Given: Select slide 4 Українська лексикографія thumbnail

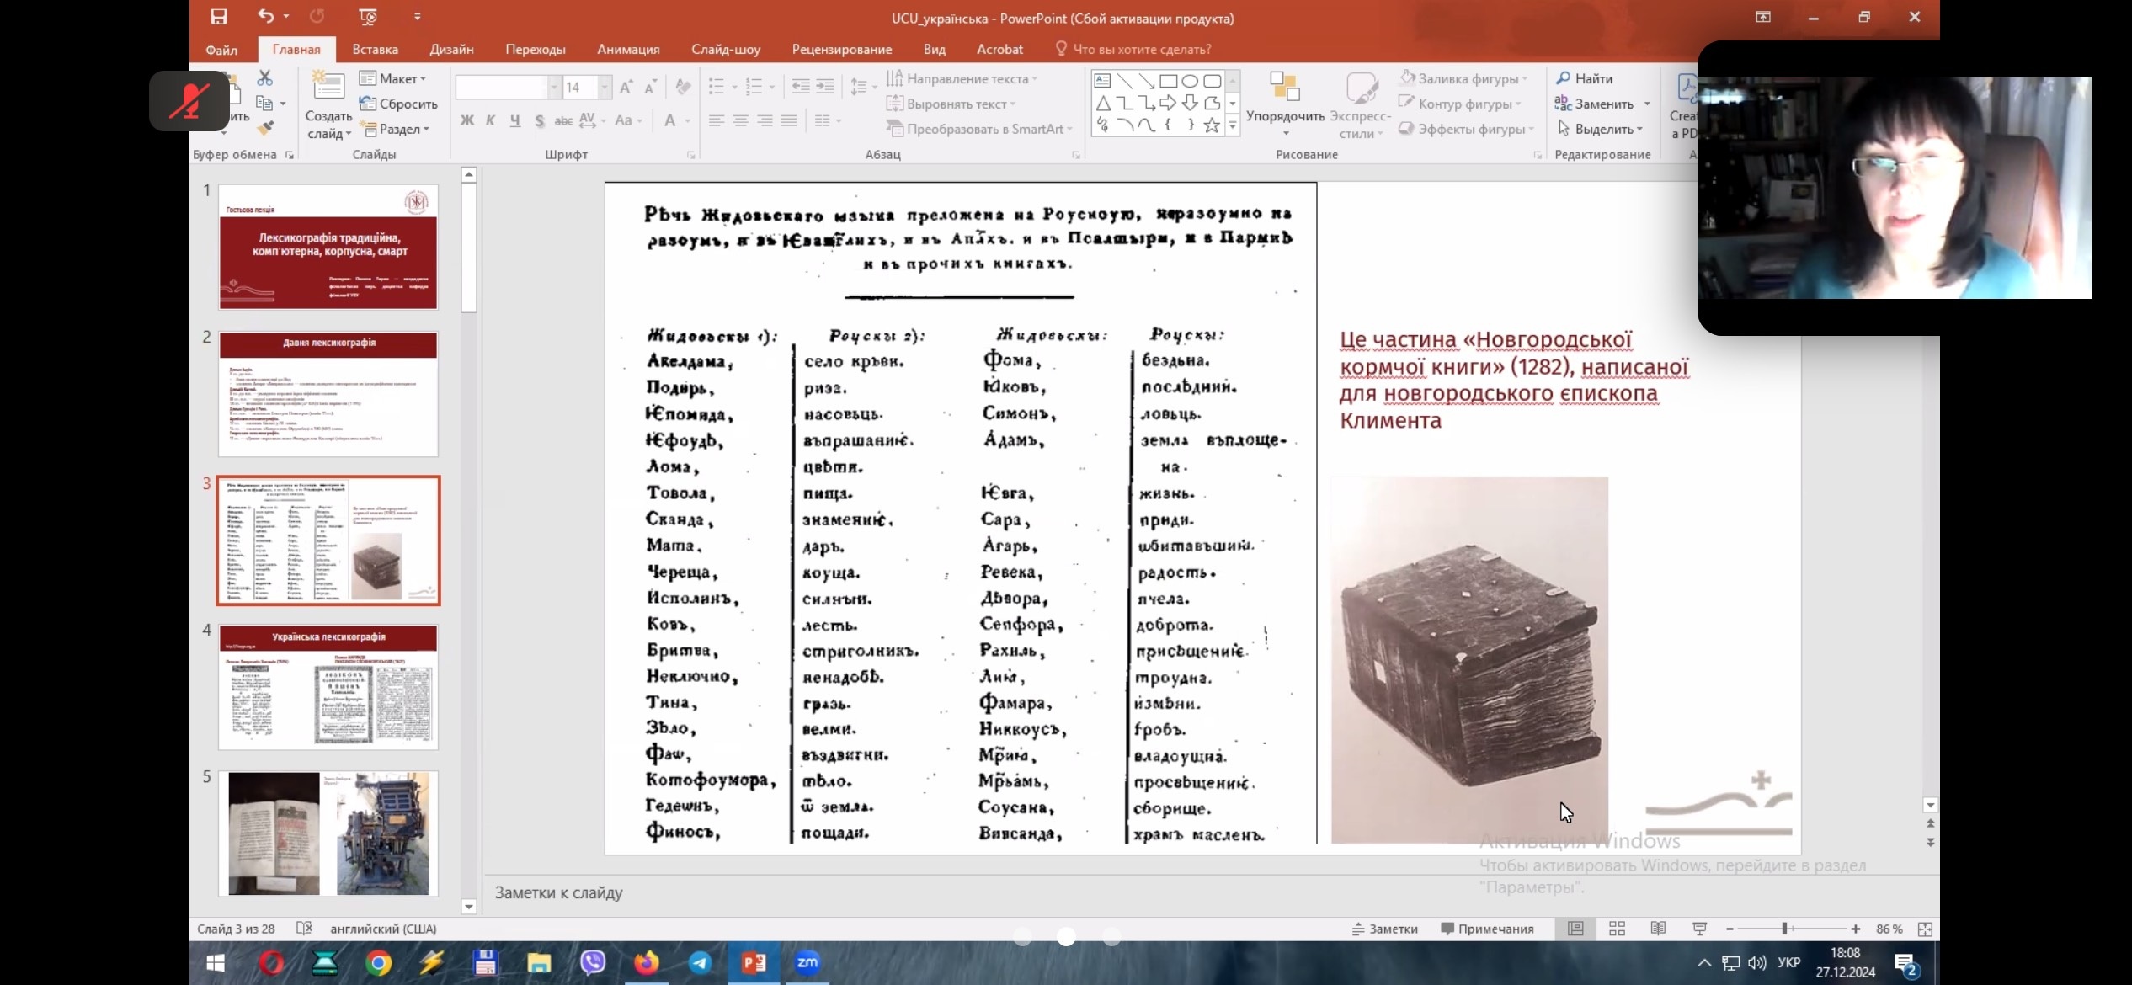Looking at the screenshot, I should click(x=328, y=687).
